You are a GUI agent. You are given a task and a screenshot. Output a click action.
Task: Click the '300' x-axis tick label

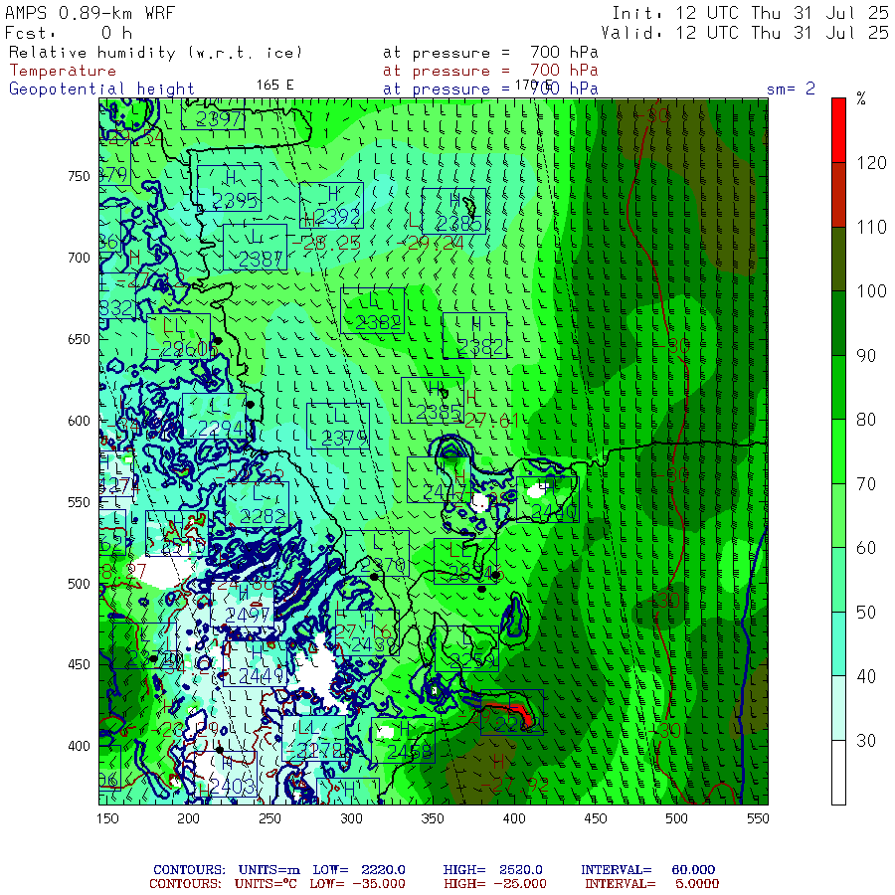351,818
